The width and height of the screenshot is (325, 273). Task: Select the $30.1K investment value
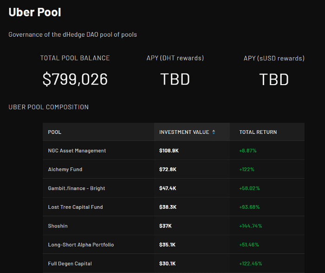[x=167, y=264]
